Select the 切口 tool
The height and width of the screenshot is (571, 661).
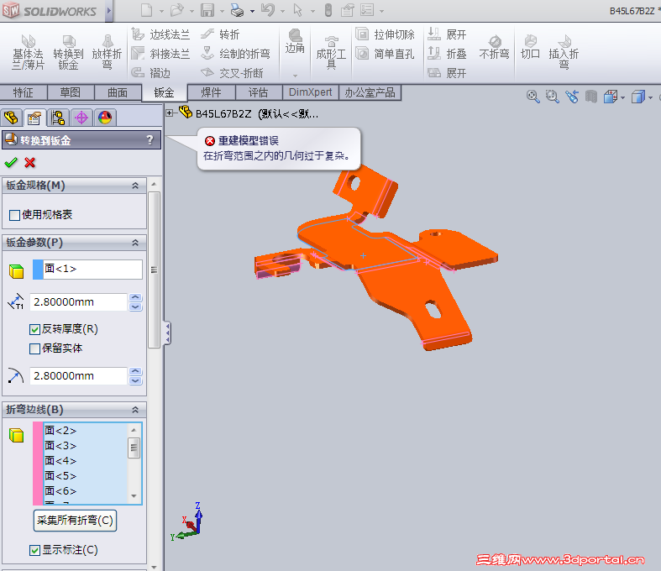click(x=530, y=47)
